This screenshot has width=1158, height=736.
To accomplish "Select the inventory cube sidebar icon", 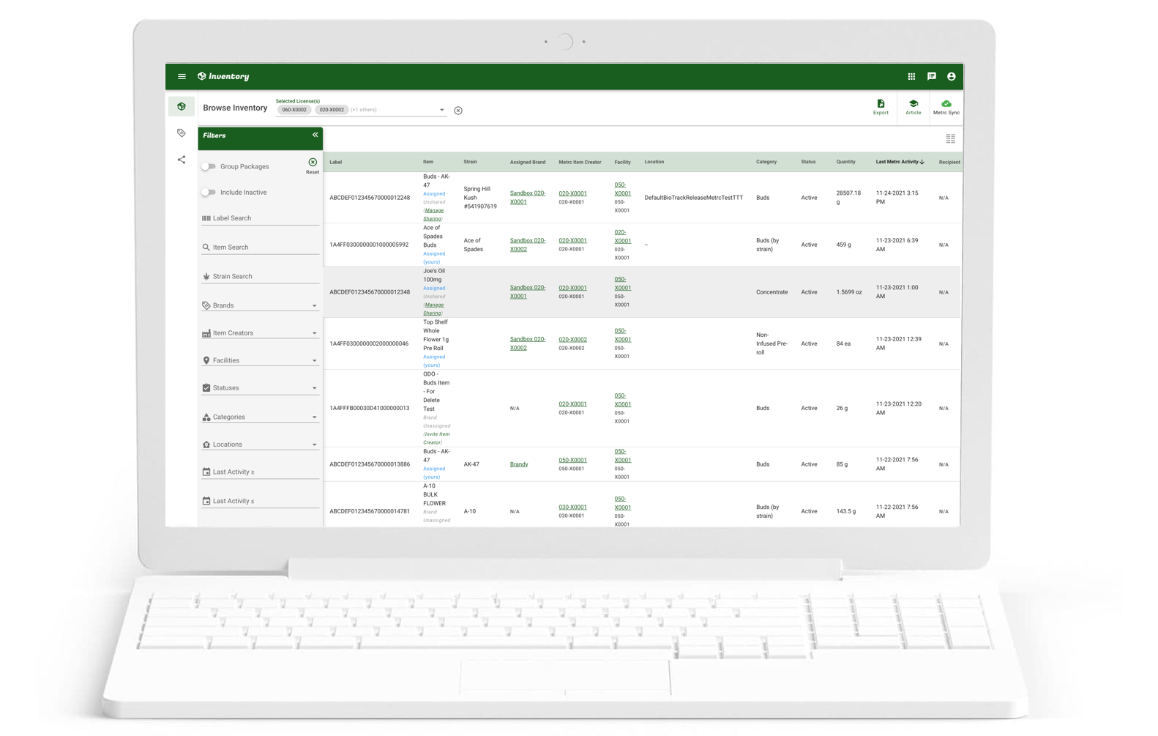I will tap(182, 106).
